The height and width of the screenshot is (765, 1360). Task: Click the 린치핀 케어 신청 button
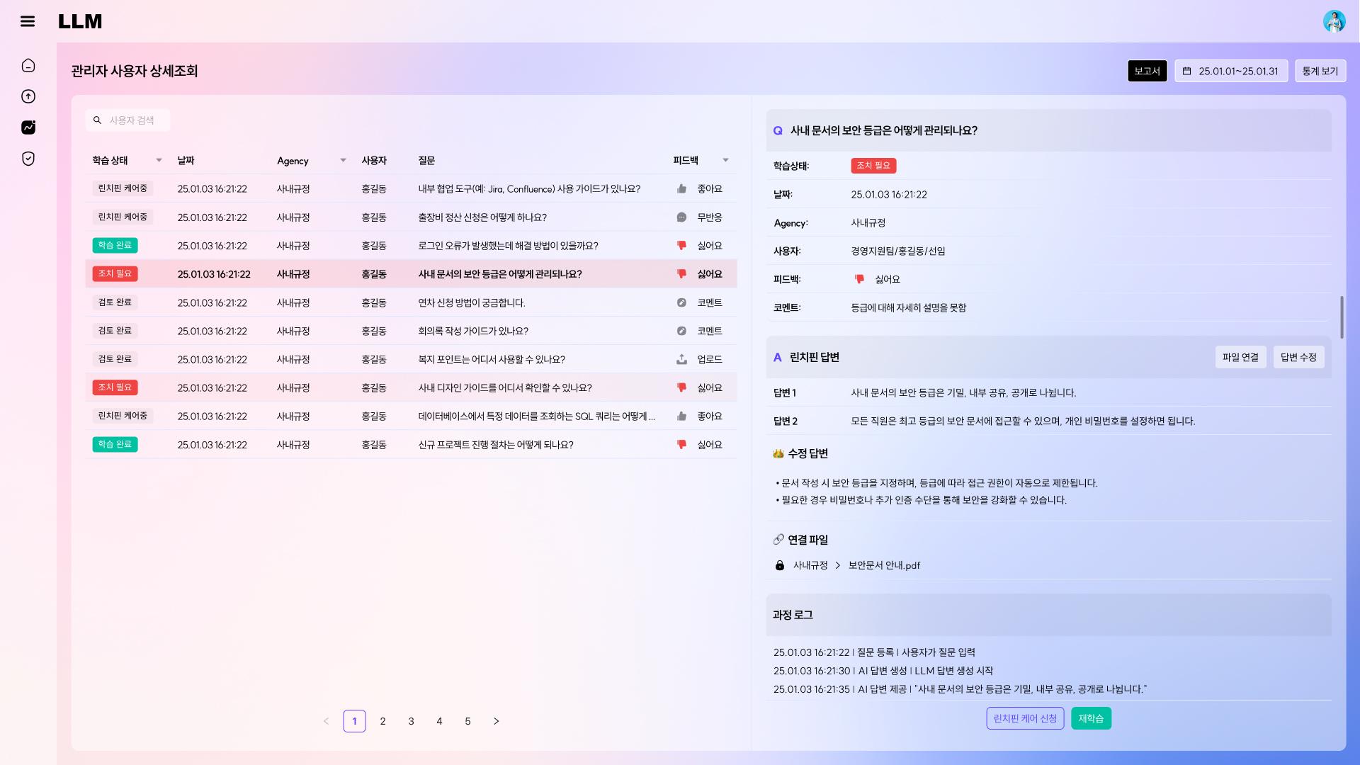(x=1025, y=718)
